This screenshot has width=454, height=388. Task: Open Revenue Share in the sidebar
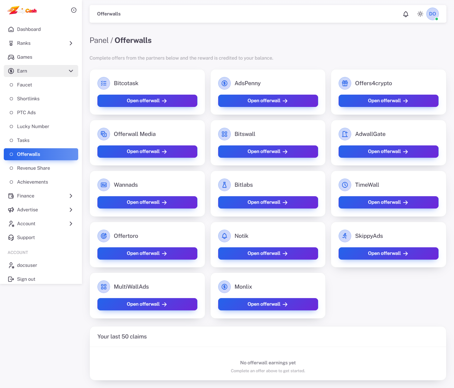(41, 168)
